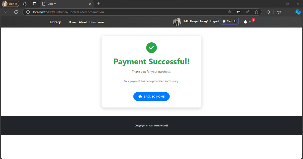Click the browser back arrow
Viewport: 303px width, 159px height.
coord(6,12)
